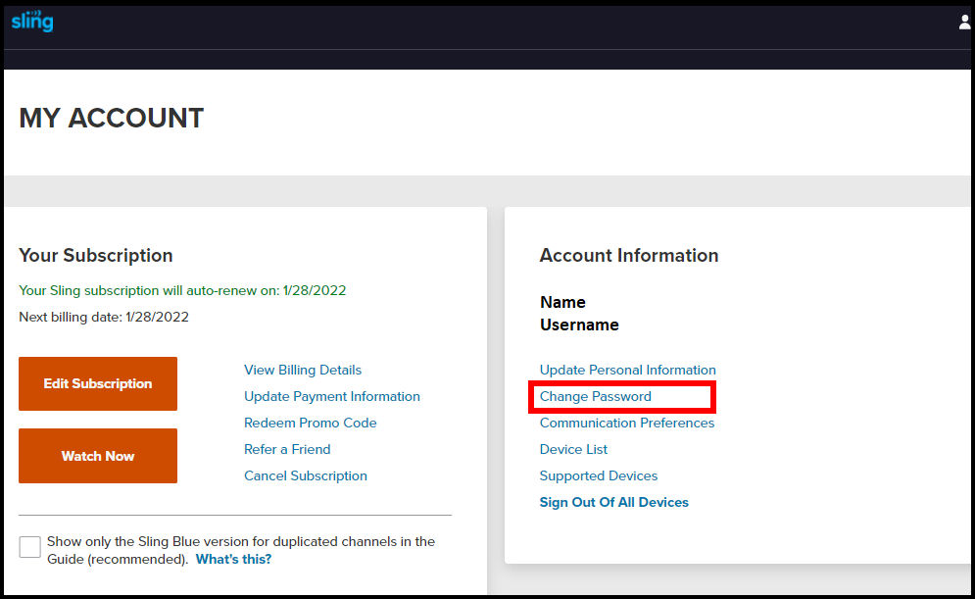Screen dimensions: 975x599
Task: Open Communication Preferences link
Action: (627, 423)
